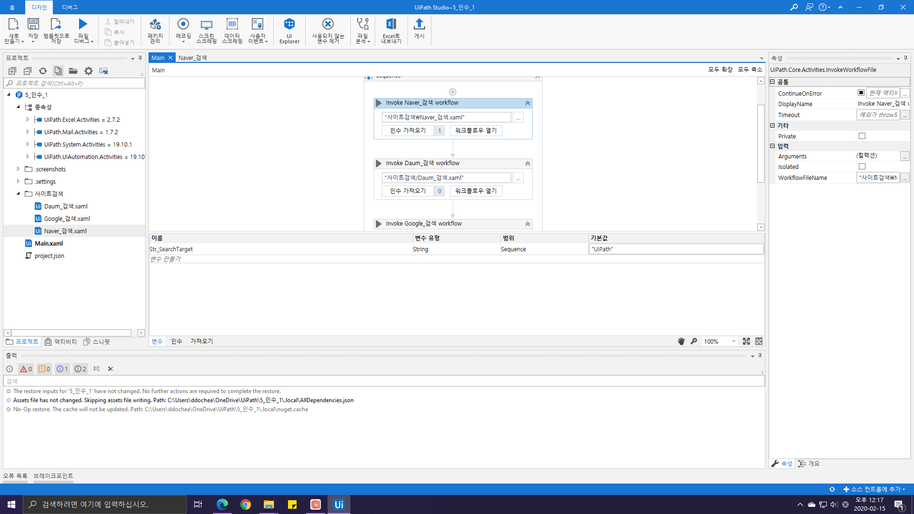Click 모두 확장 link
914x514 pixels.
click(x=720, y=69)
